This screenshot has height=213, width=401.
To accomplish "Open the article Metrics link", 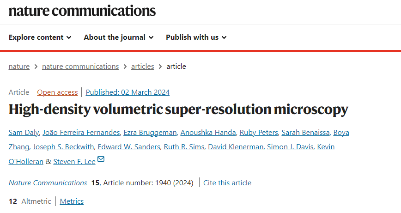I will coord(72,201).
